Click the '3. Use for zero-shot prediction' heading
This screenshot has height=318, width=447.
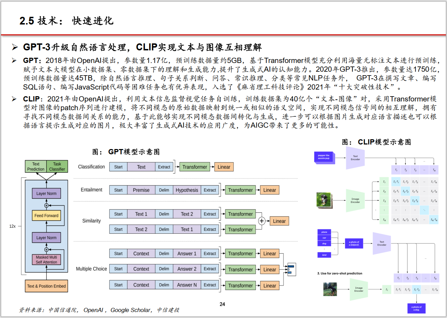click(x=340, y=273)
